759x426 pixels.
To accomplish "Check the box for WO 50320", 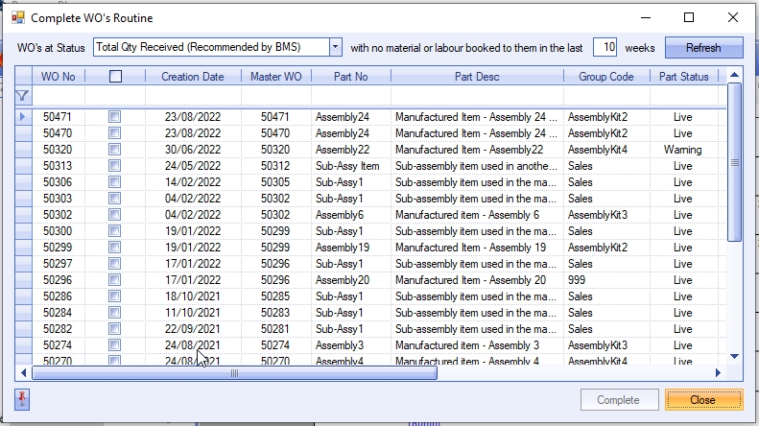I will pos(115,150).
